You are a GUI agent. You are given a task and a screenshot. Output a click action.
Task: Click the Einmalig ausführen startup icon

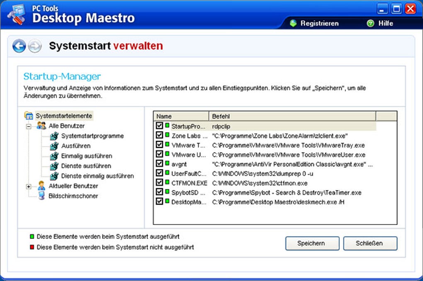pyautogui.click(x=54, y=155)
